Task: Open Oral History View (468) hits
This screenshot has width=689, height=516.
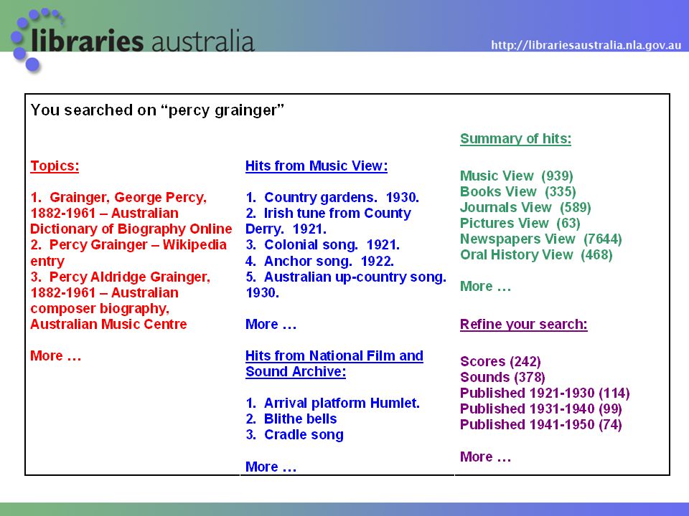Action: [536, 255]
